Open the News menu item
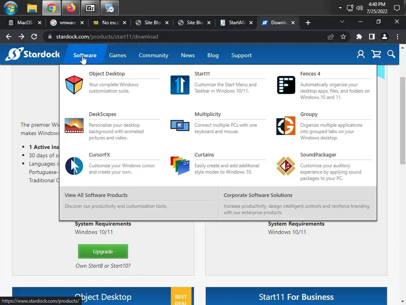Screen dimensions: 406x305 [x=188, y=55]
